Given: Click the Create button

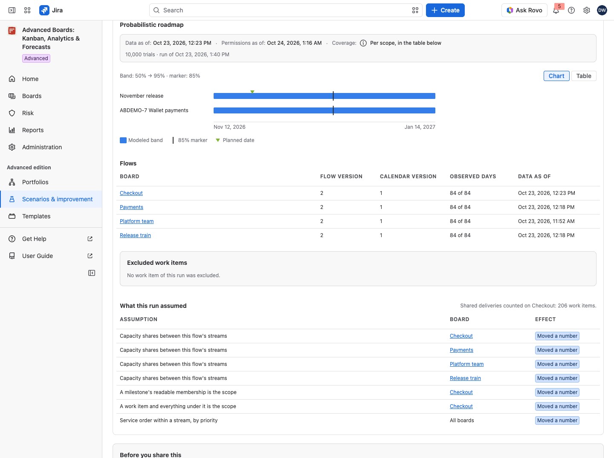Looking at the screenshot, I should pos(445,10).
